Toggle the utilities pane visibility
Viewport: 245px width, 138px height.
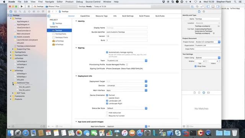tap(218, 7)
